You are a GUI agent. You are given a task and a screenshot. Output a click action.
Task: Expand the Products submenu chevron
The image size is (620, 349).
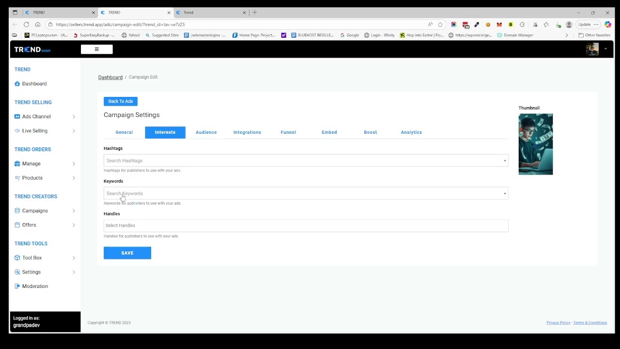pos(74,178)
